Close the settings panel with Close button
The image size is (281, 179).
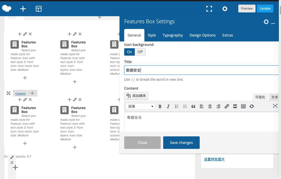(x=142, y=143)
